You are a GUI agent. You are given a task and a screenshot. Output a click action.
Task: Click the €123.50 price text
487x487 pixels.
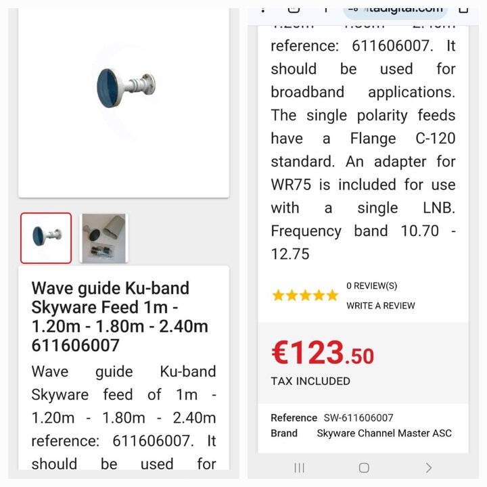[323, 352]
